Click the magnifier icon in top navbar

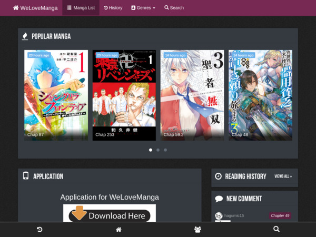[x=166, y=7]
